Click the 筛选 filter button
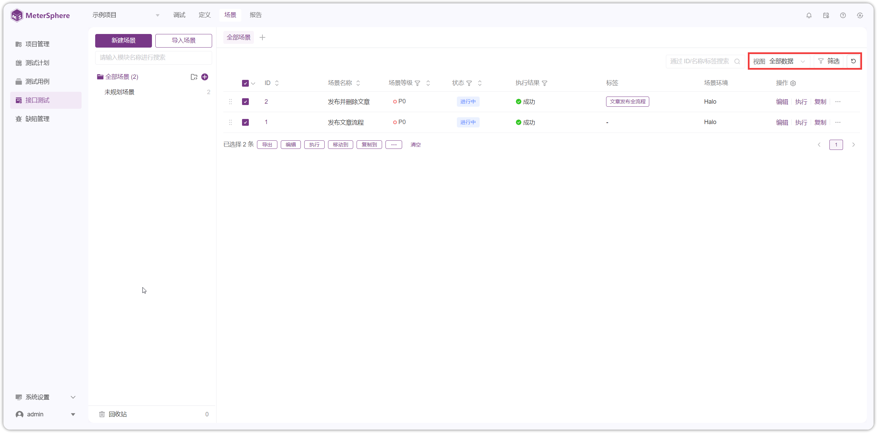Screen dimensions: 877x433 [x=829, y=61]
